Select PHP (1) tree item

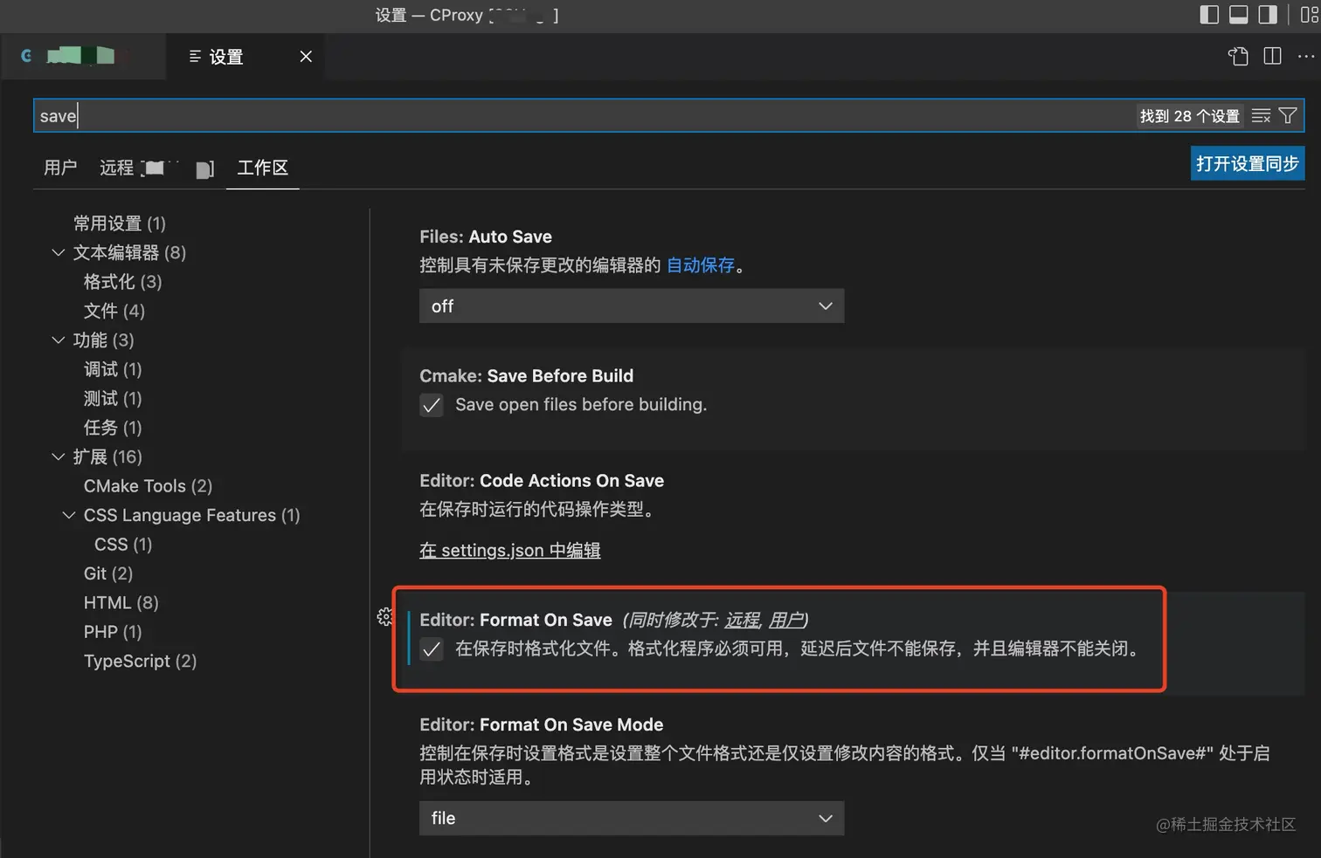tap(113, 632)
